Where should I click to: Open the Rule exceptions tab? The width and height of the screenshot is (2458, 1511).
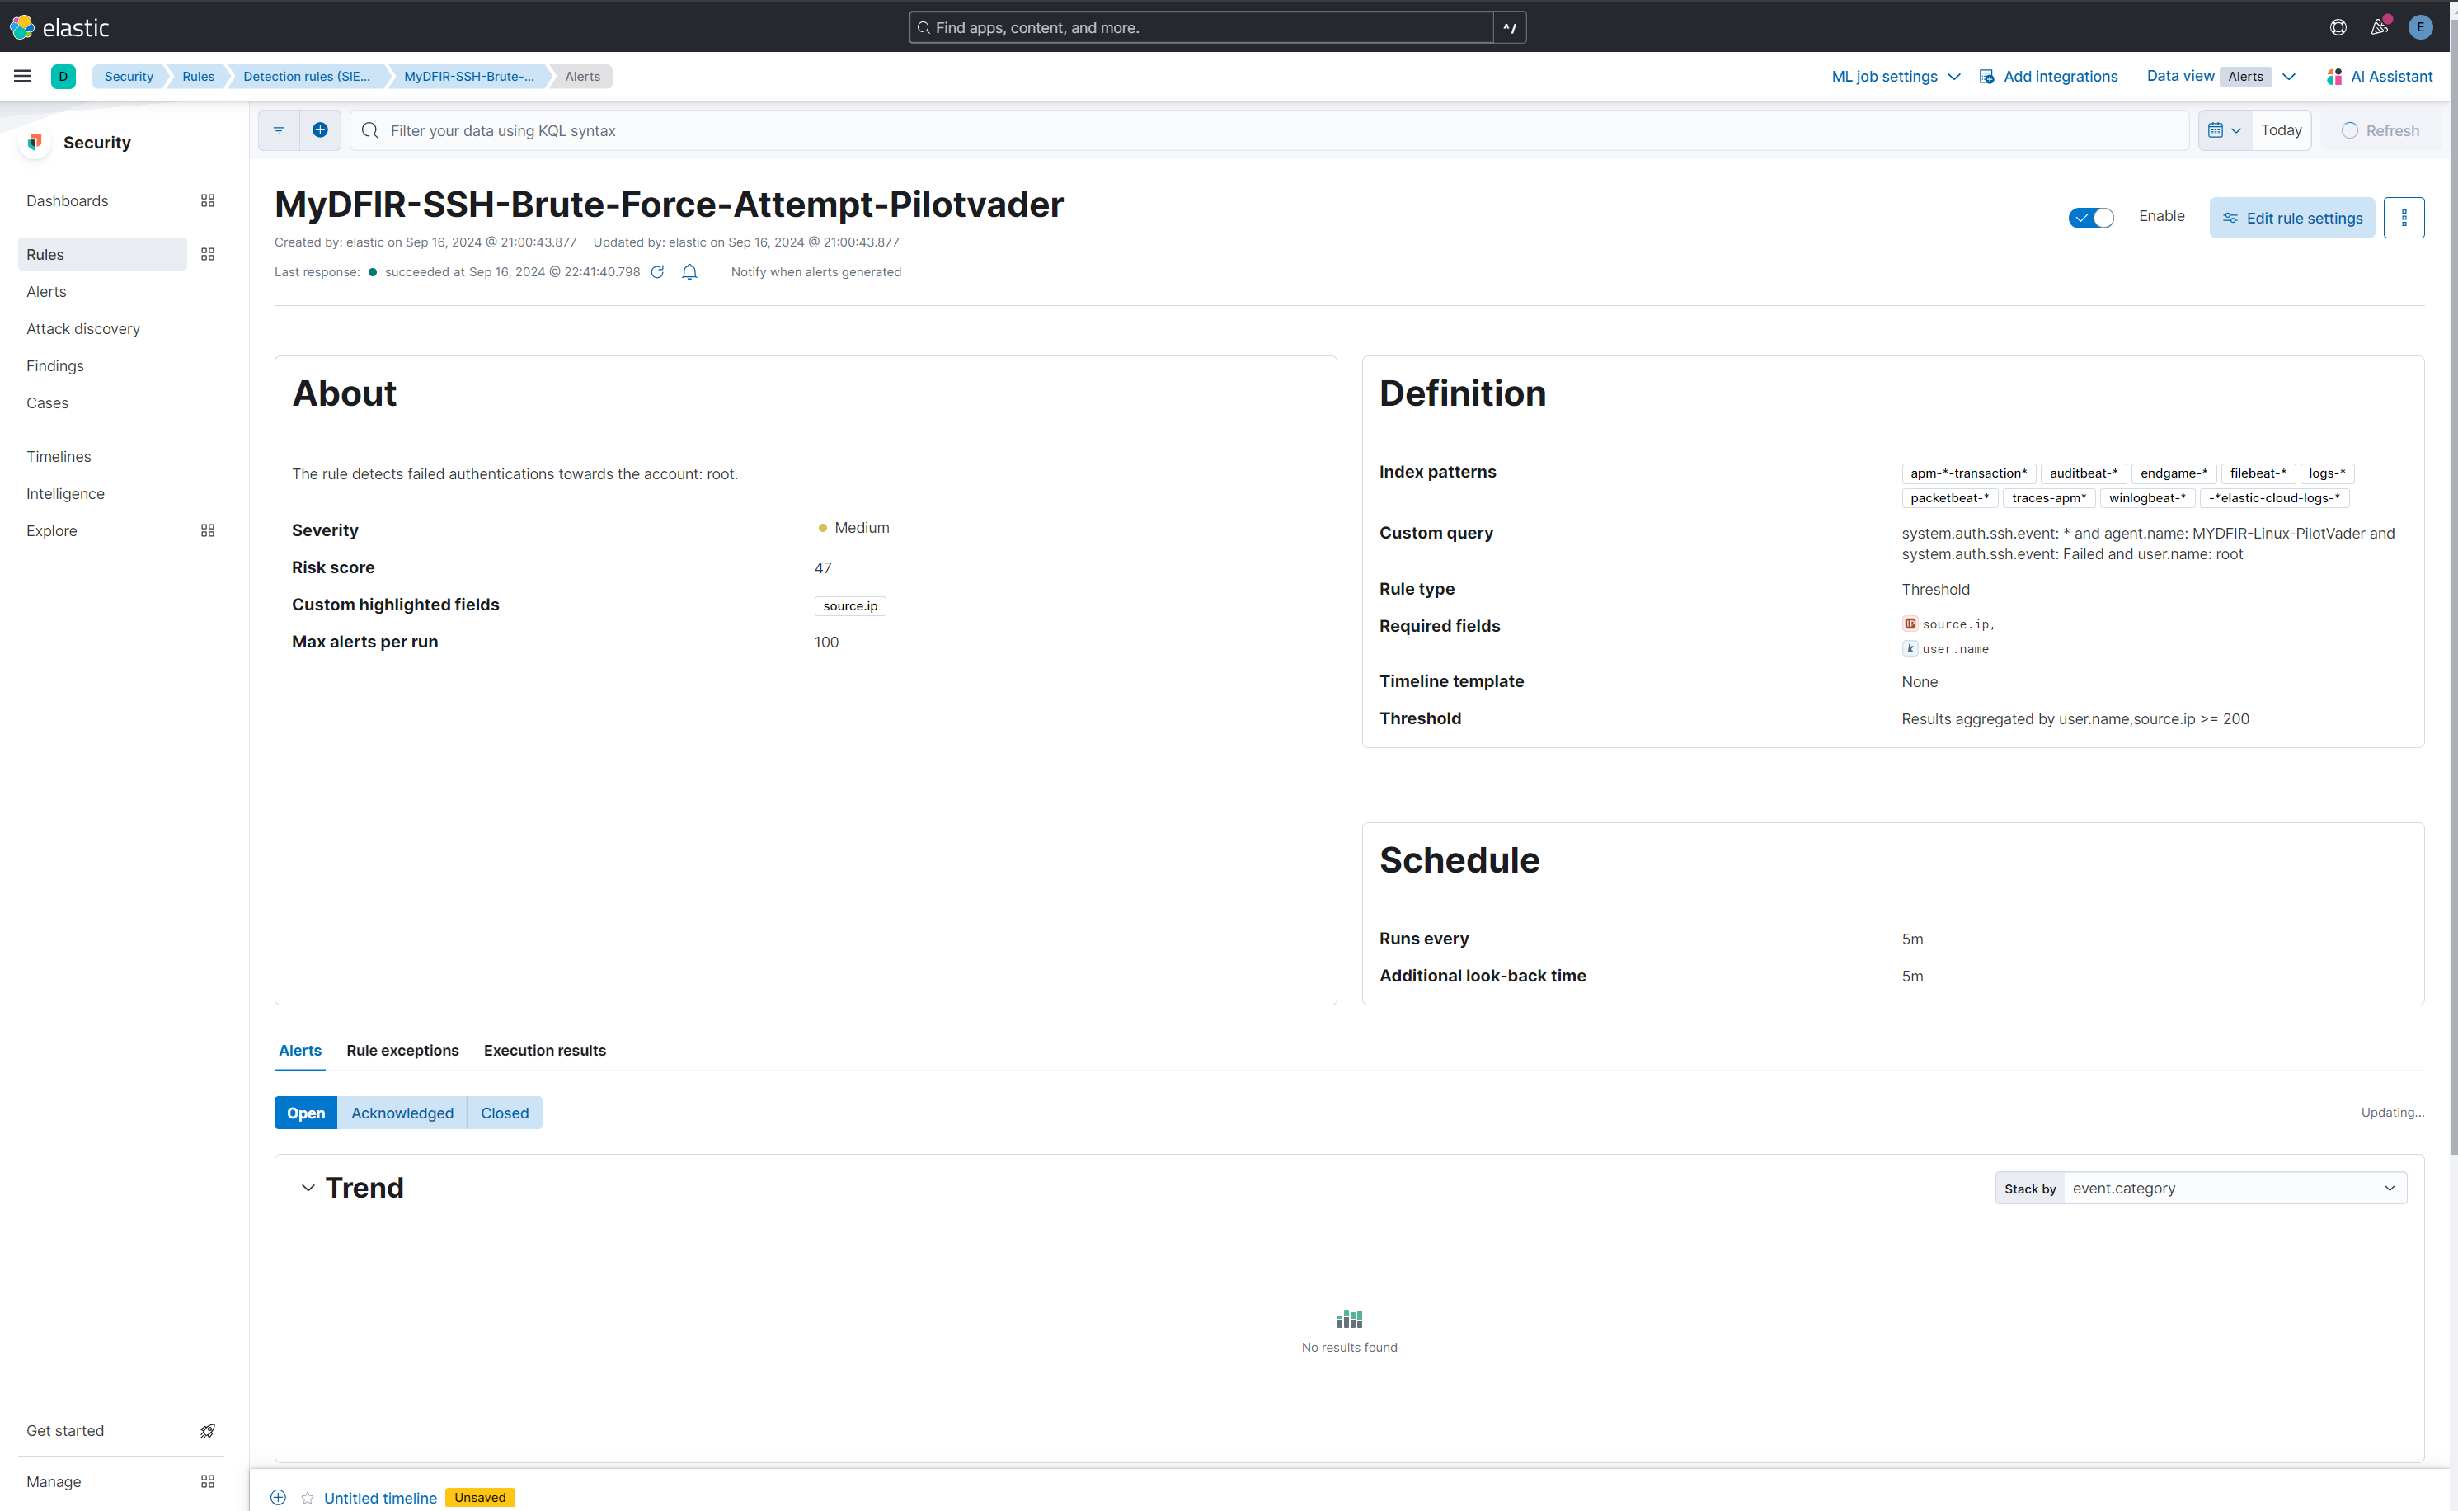pos(402,1050)
